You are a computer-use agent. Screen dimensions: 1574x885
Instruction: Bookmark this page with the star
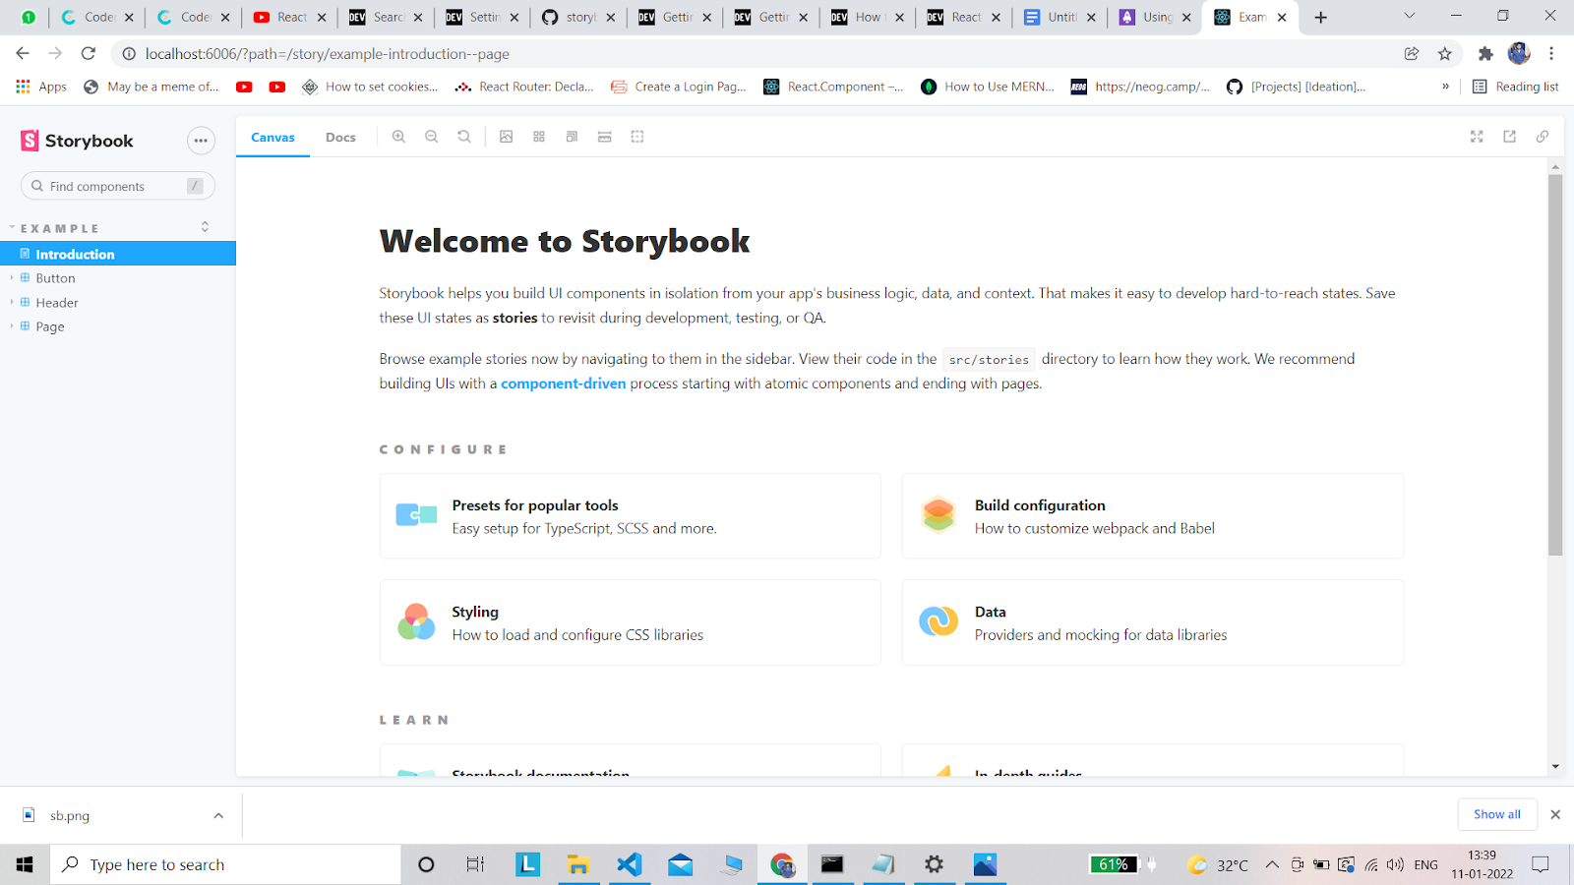click(1444, 54)
